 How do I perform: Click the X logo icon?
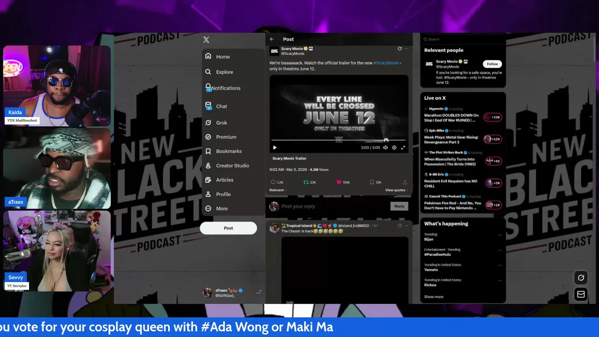coord(206,40)
